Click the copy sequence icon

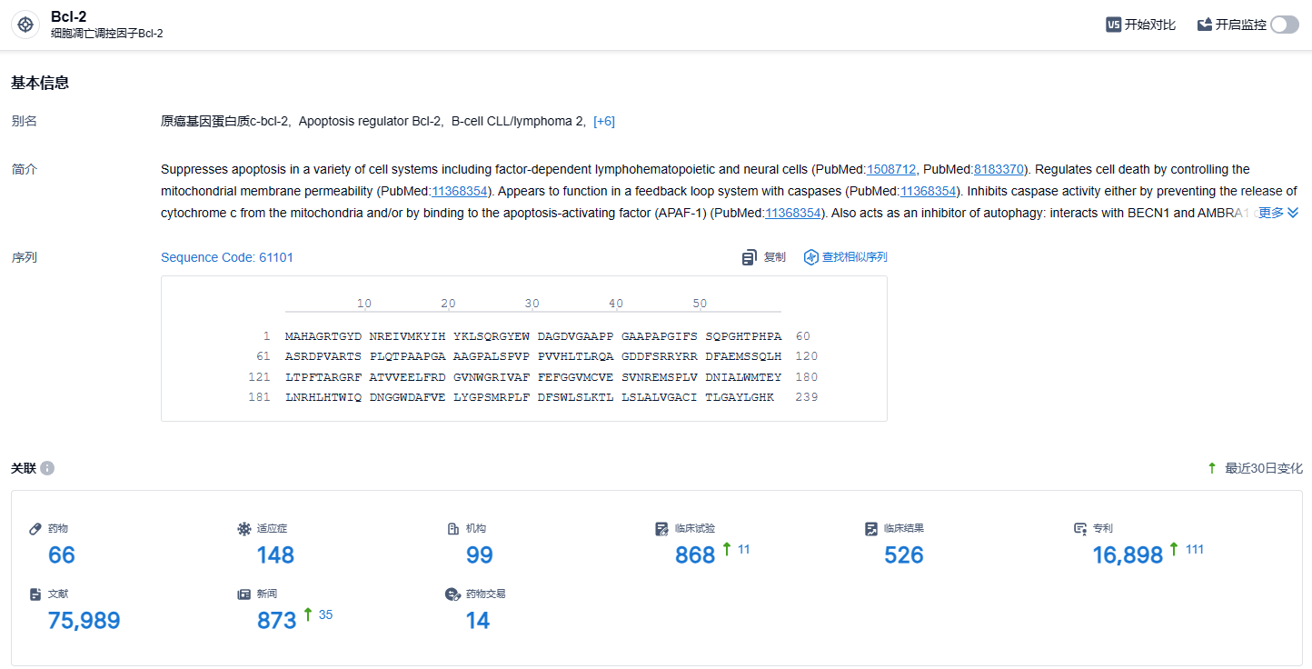750,258
